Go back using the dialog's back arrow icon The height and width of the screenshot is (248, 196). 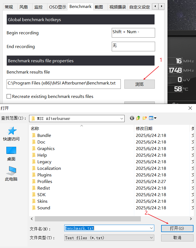click(132, 118)
